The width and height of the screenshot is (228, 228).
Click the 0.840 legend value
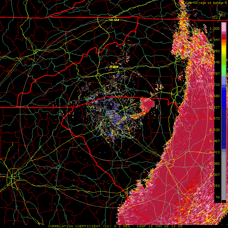(x=215, y=62)
